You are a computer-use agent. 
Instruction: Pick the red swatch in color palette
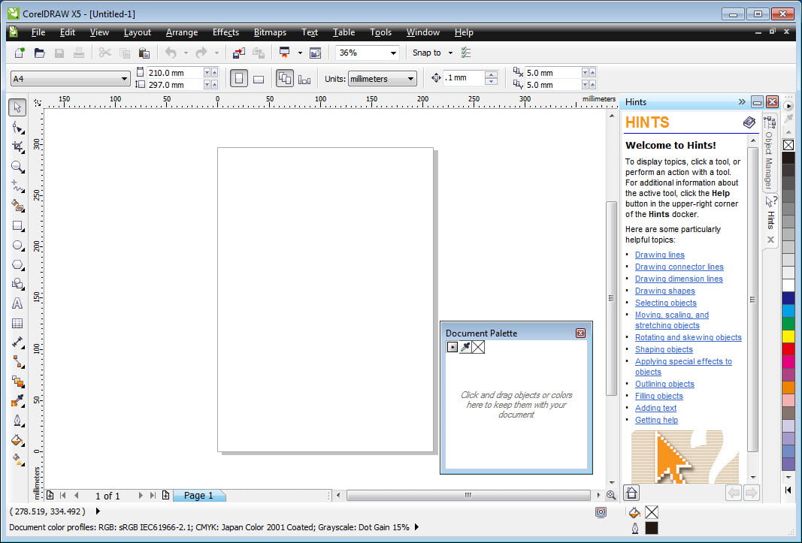(x=788, y=348)
